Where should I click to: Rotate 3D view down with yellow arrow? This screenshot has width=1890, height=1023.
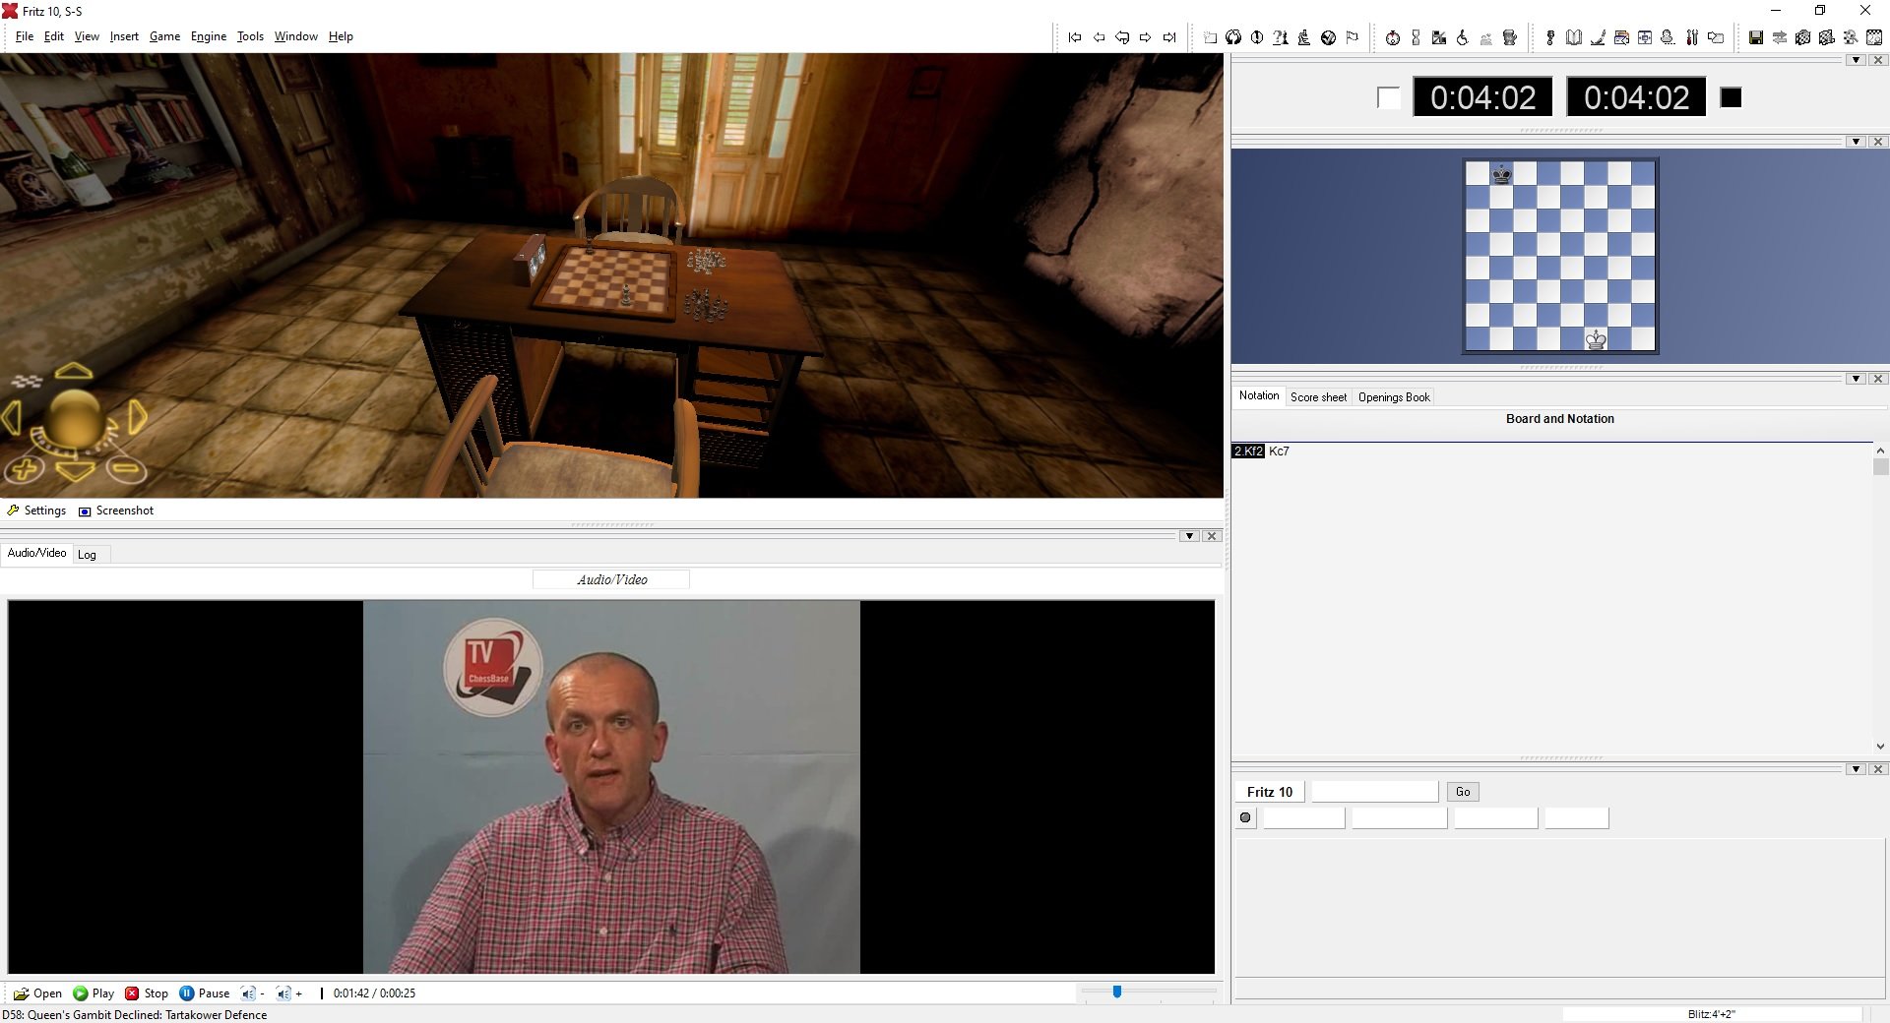pos(75,471)
